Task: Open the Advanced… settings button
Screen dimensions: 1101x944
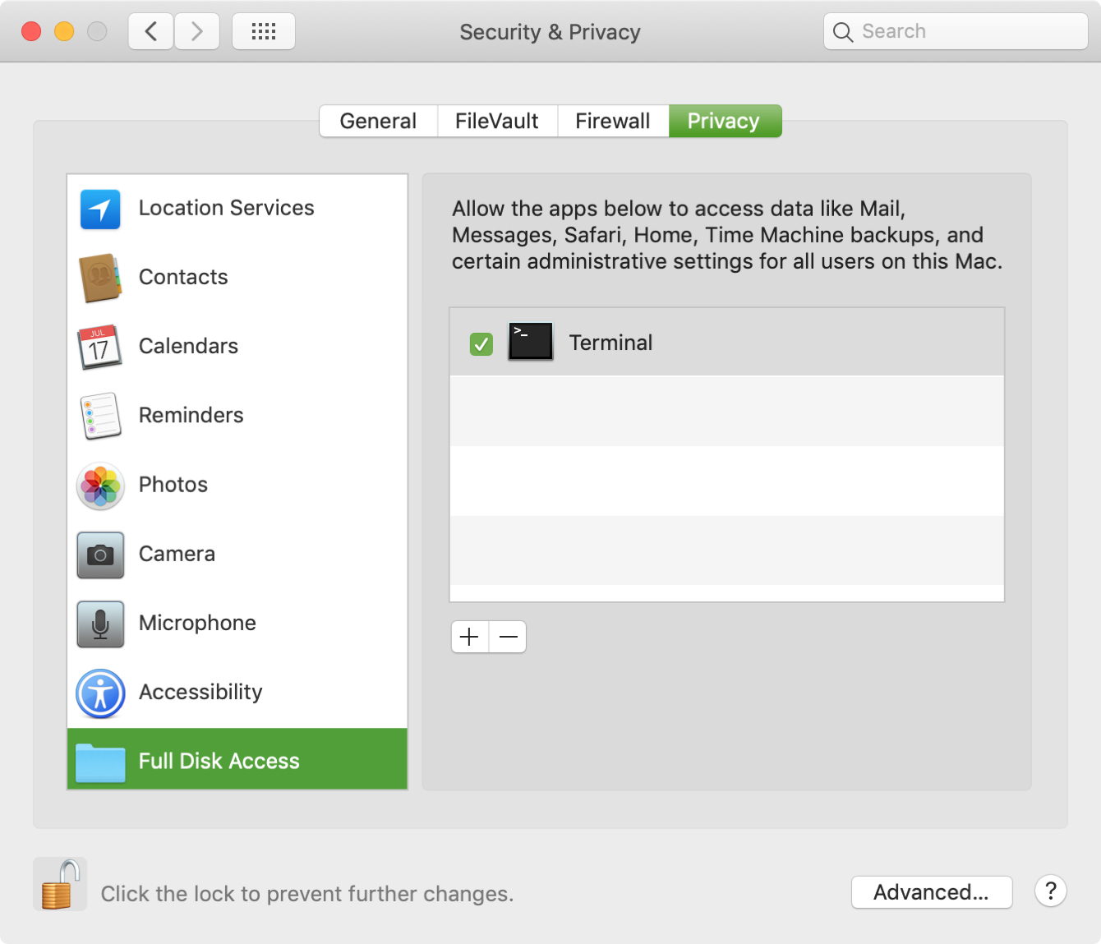Action: point(932,892)
